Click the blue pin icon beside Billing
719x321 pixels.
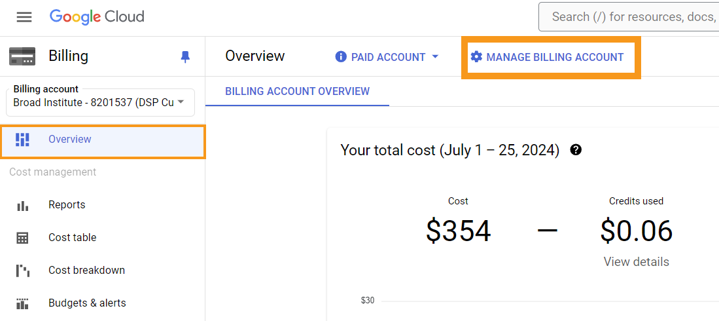coord(185,57)
